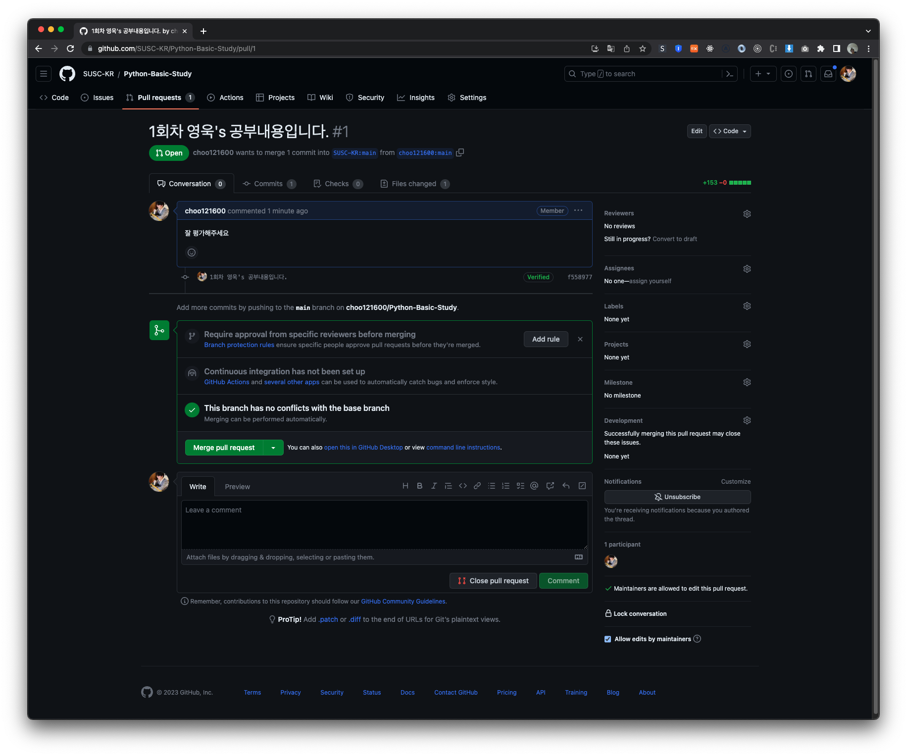Insert a code snippet via the toolbar
Image resolution: width=907 pixels, height=756 pixels.
click(x=462, y=486)
